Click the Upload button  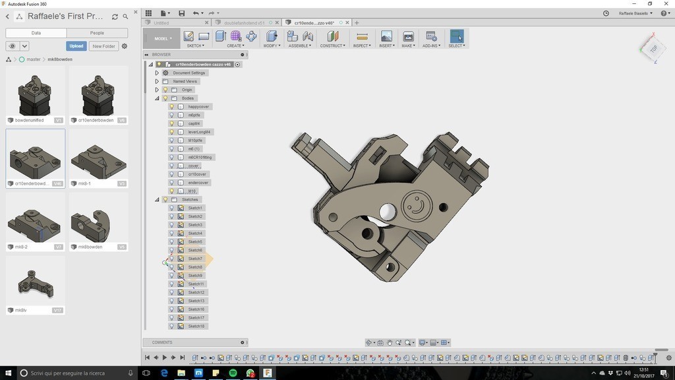[x=76, y=46]
